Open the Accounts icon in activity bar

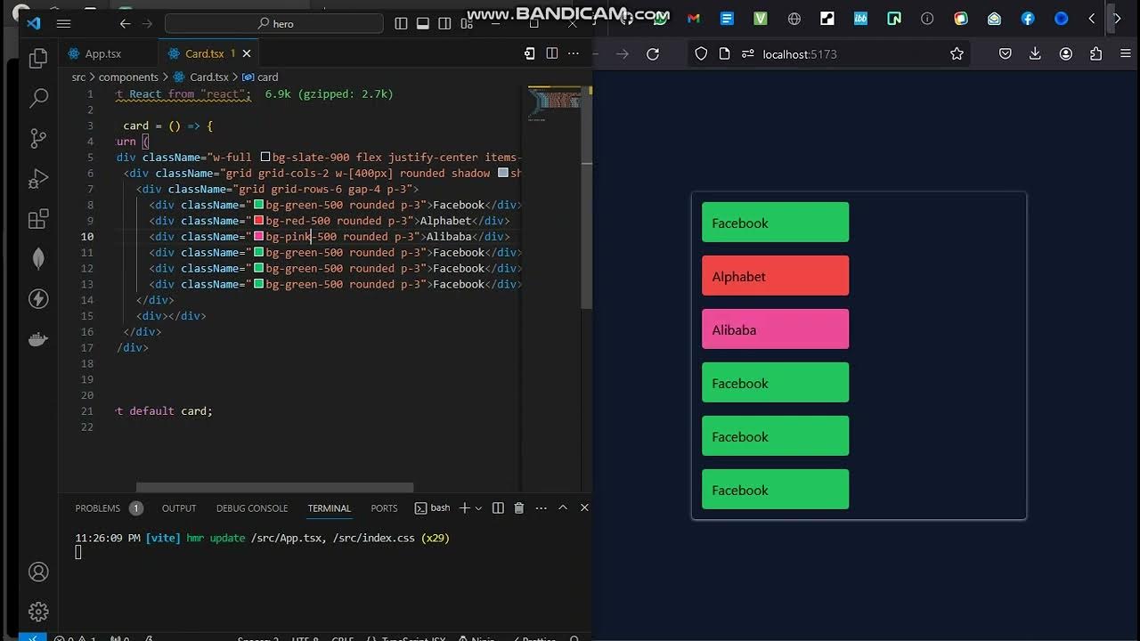pyautogui.click(x=38, y=572)
